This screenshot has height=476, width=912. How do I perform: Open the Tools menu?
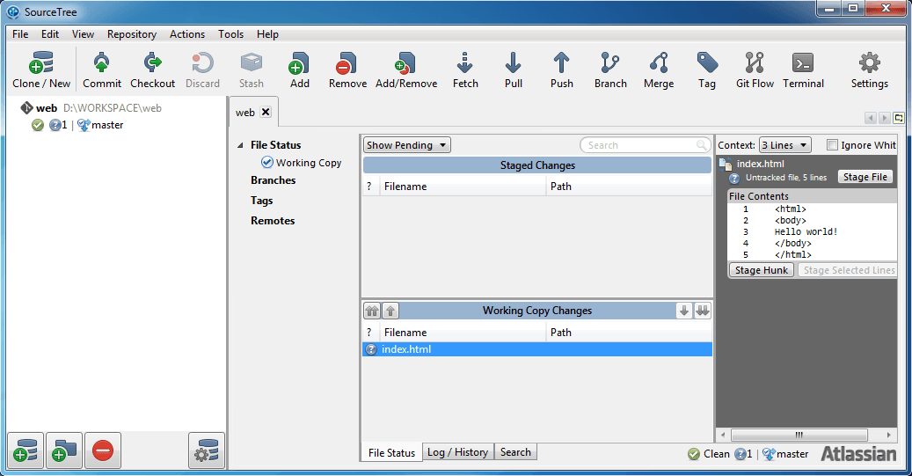pyautogui.click(x=231, y=34)
